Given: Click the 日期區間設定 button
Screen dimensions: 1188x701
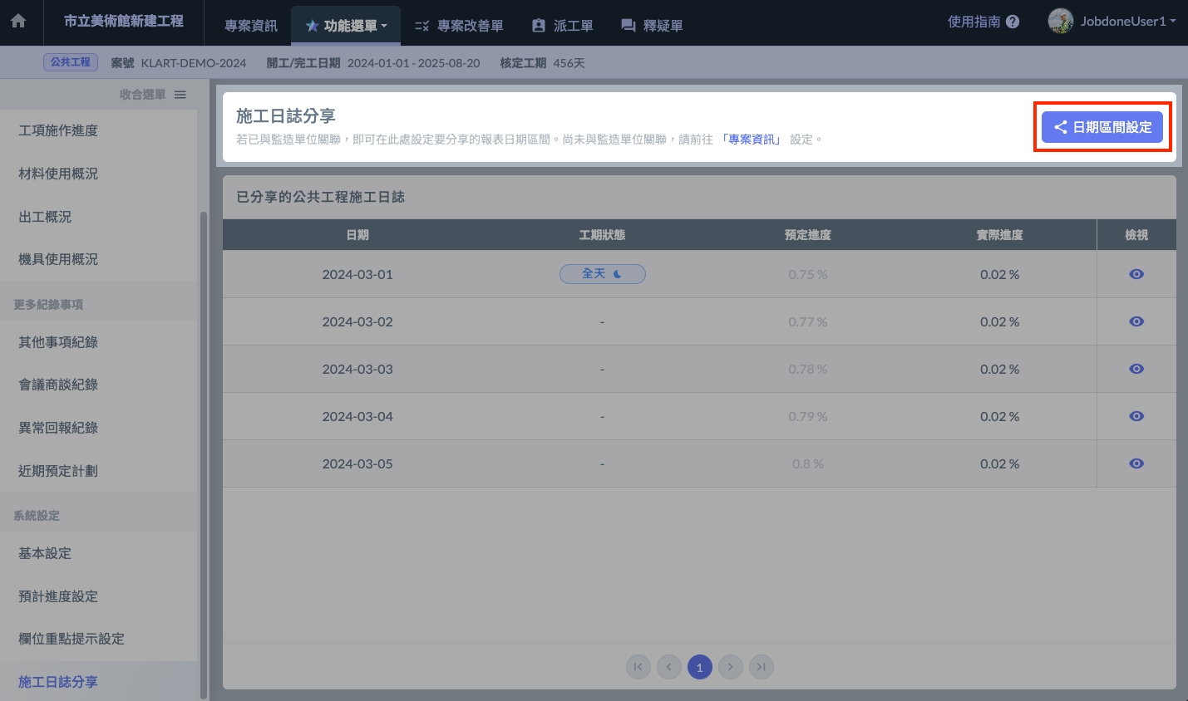Looking at the screenshot, I should 1102,127.
